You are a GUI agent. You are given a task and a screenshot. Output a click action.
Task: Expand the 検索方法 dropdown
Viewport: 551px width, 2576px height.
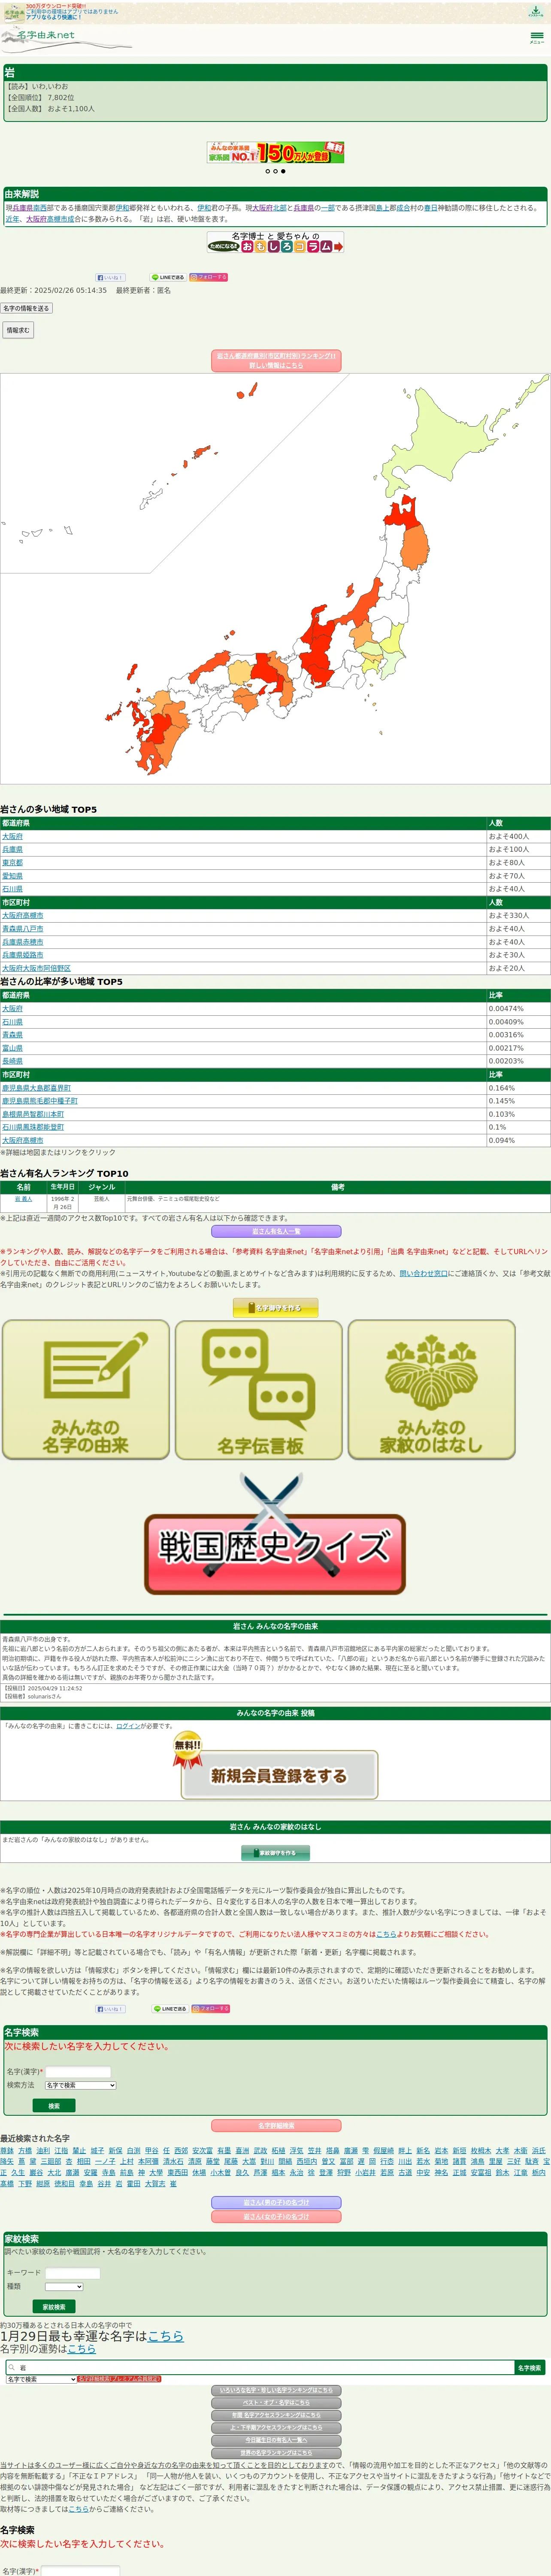pyautogui.click(x=80, y=2085)
